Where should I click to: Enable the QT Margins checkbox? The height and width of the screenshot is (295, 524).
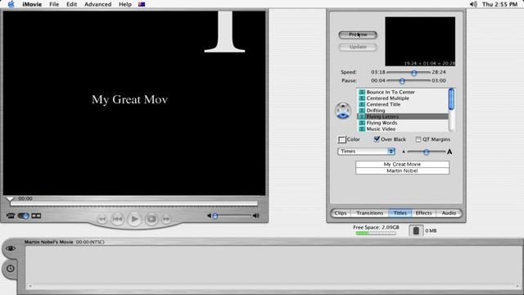418,139
